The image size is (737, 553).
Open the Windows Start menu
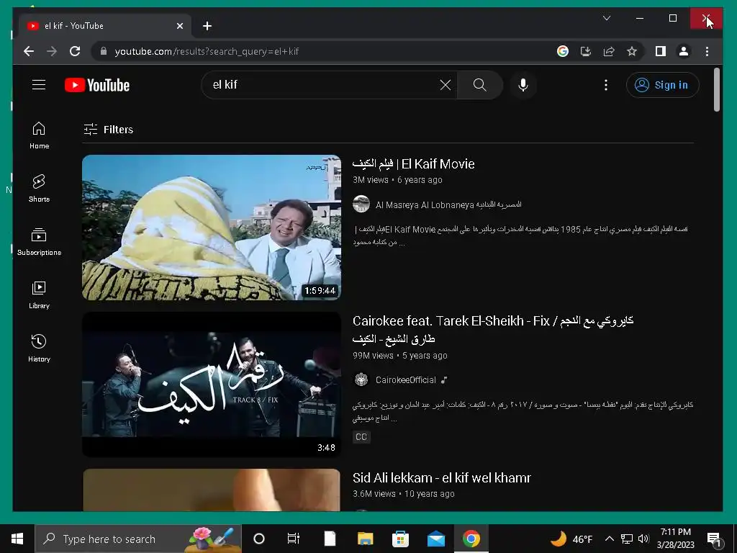17,539
